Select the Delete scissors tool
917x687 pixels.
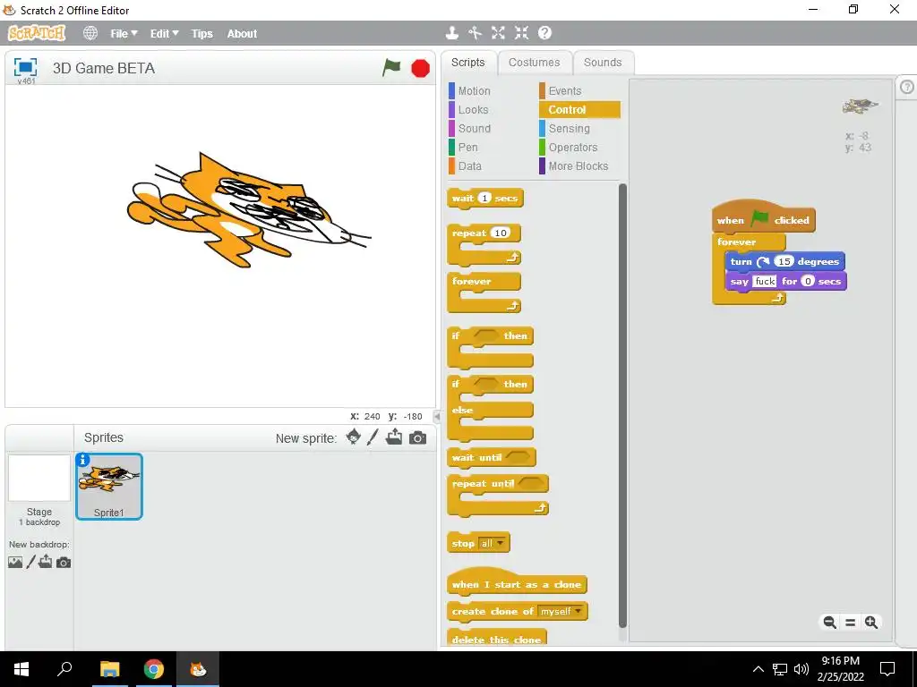click(475, 33)
